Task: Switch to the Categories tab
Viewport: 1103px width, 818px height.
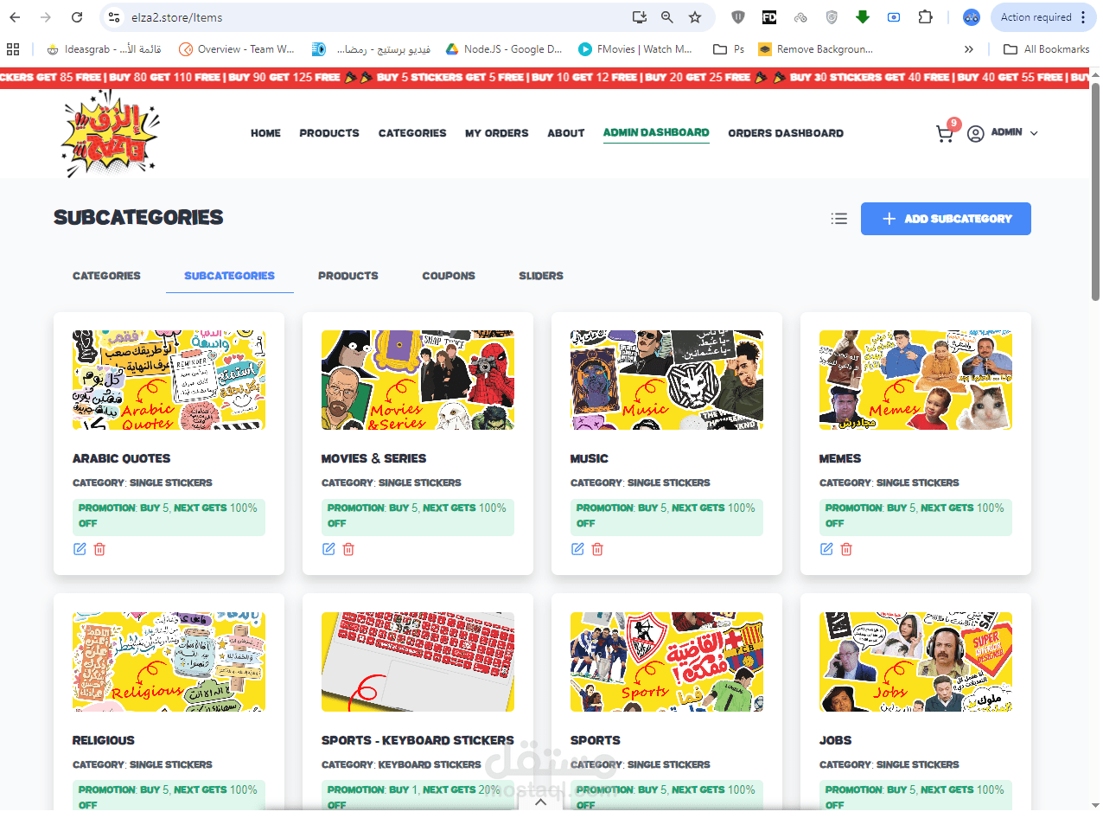Action: (106, 276)
